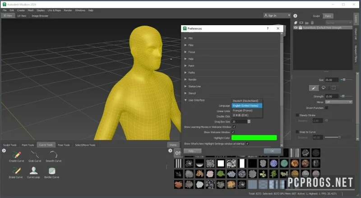This screenshot has width=361, height=198.
Task: Click the Size slider handle
Action: 344,80
